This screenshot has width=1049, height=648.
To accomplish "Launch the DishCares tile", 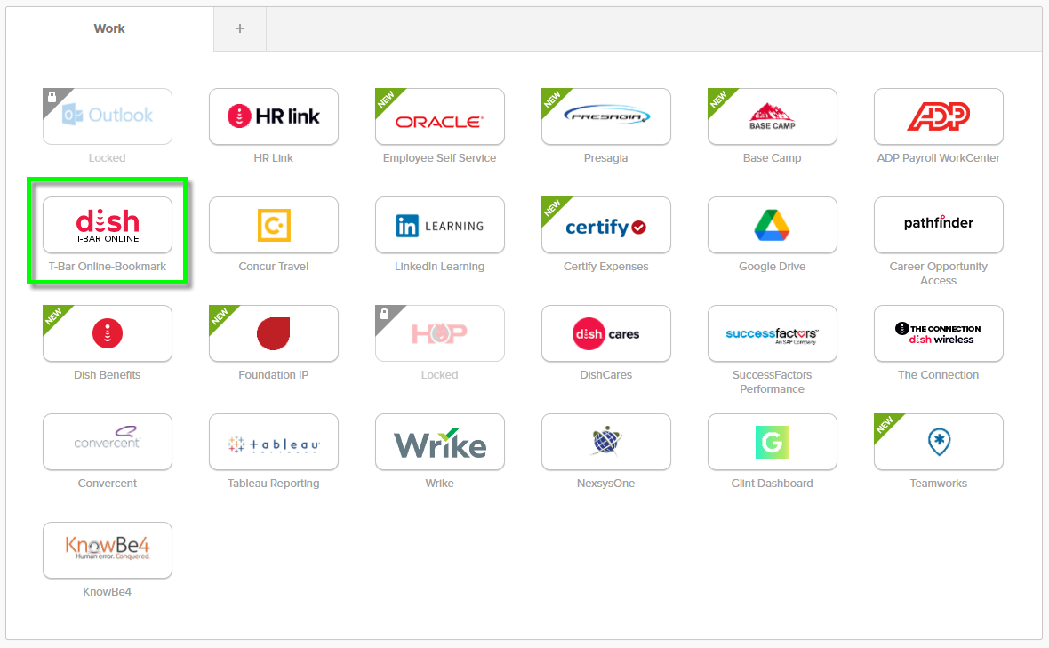I will coord(606,333).
